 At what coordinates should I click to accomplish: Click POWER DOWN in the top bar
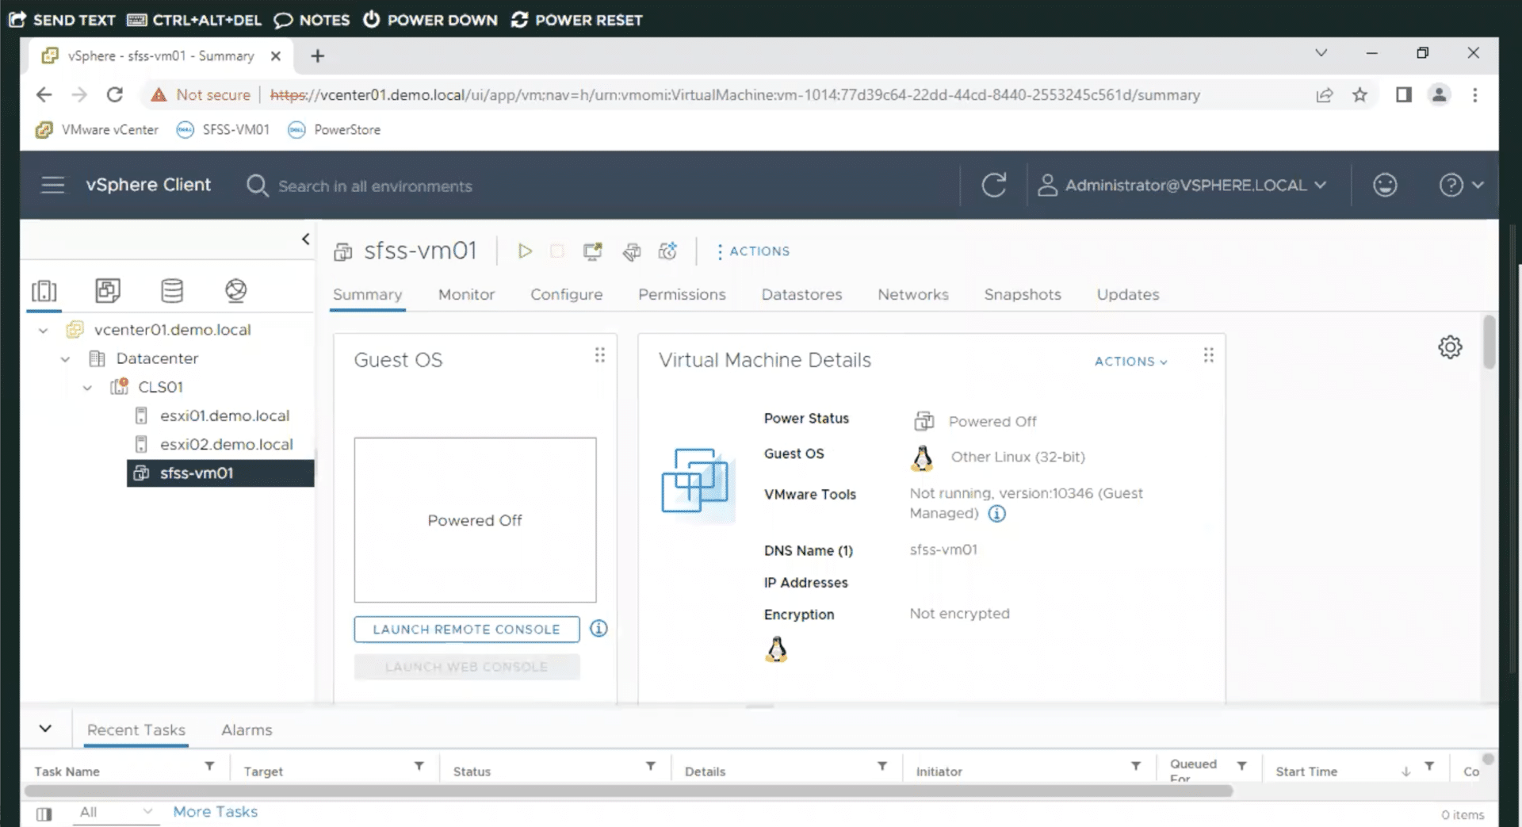point(430,20)
